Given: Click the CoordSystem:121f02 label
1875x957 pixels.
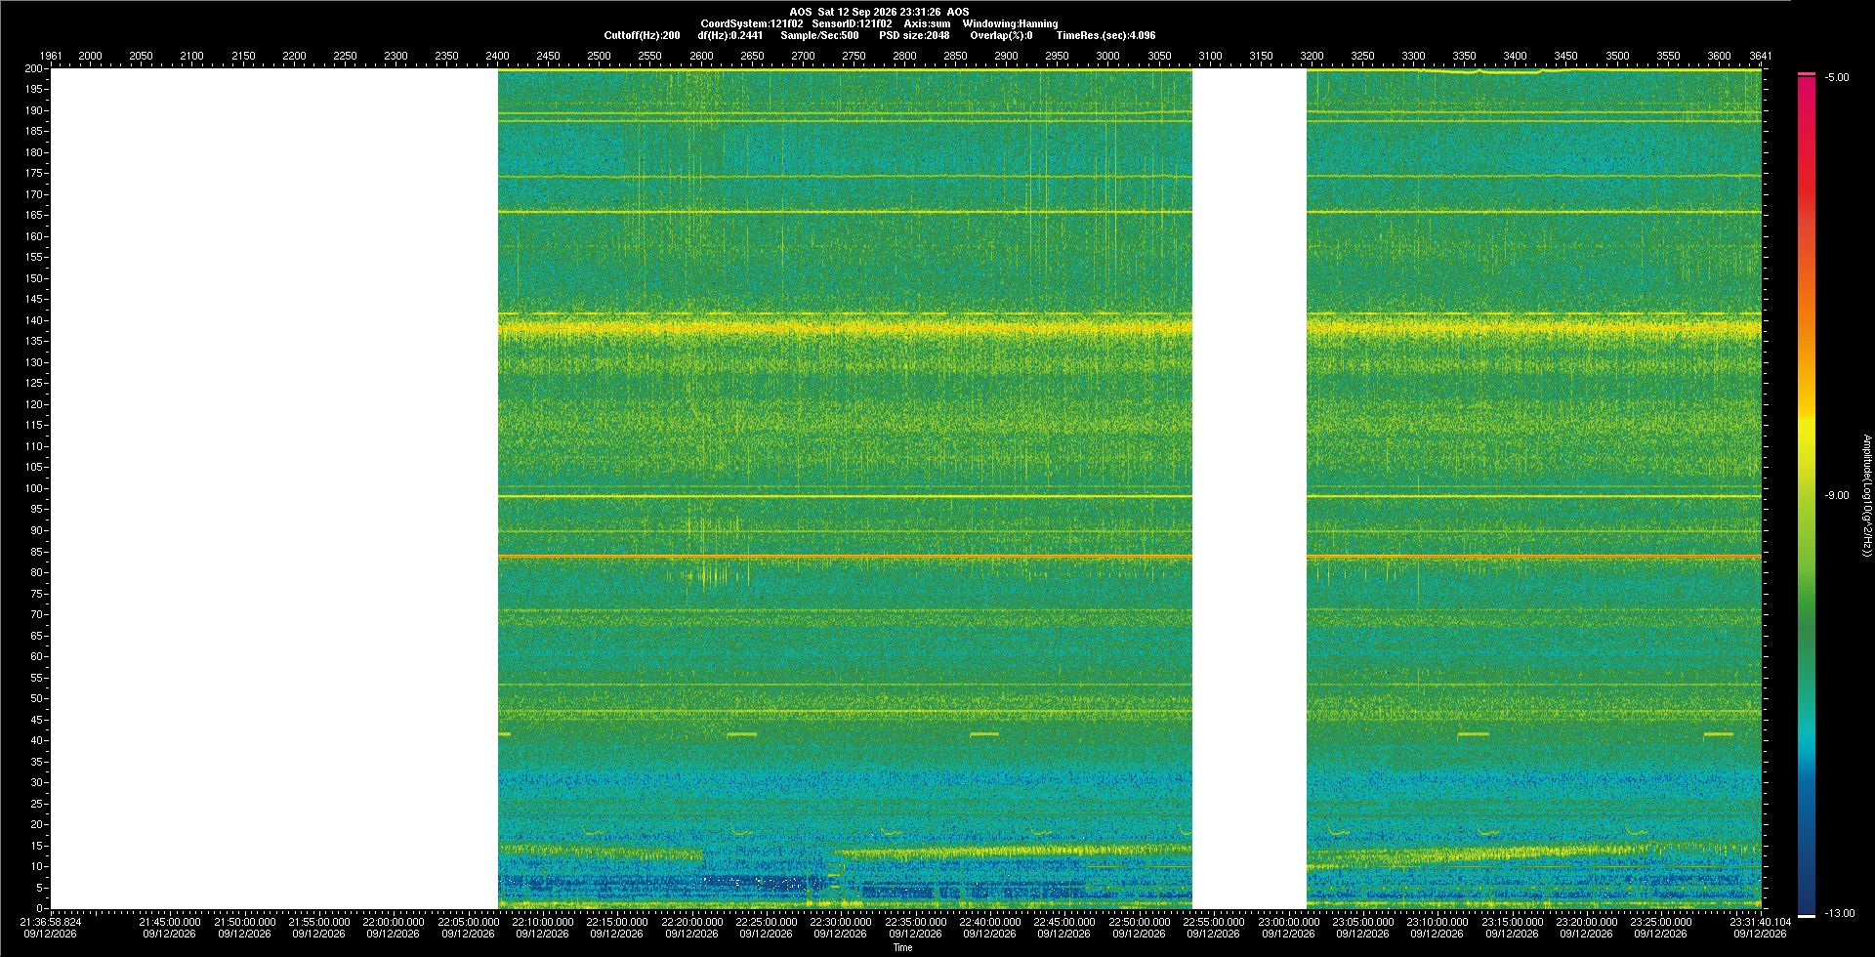Looking at the screenshot, I should [x=752, y=23].
